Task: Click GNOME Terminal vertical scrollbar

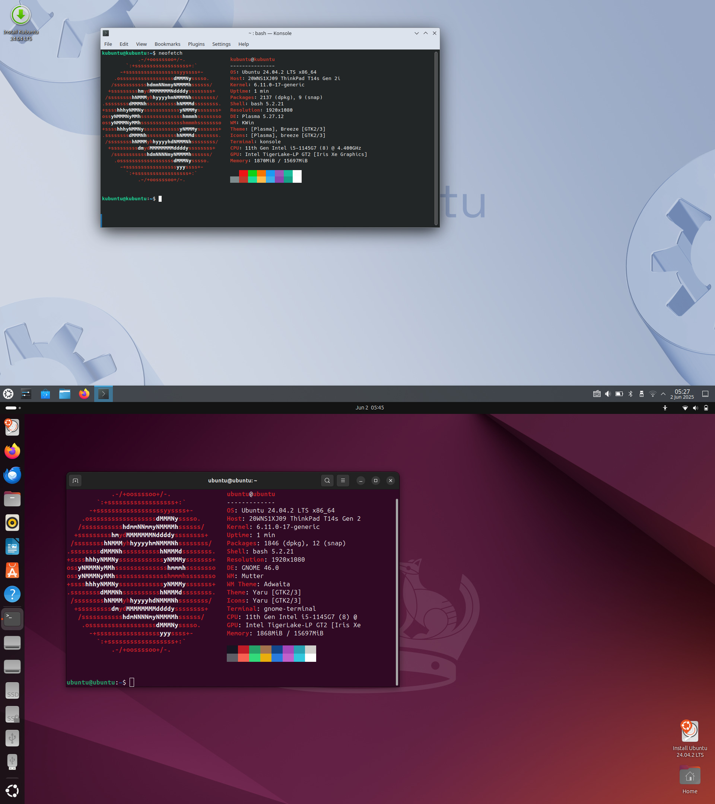Action: click(x=397, y=592)
